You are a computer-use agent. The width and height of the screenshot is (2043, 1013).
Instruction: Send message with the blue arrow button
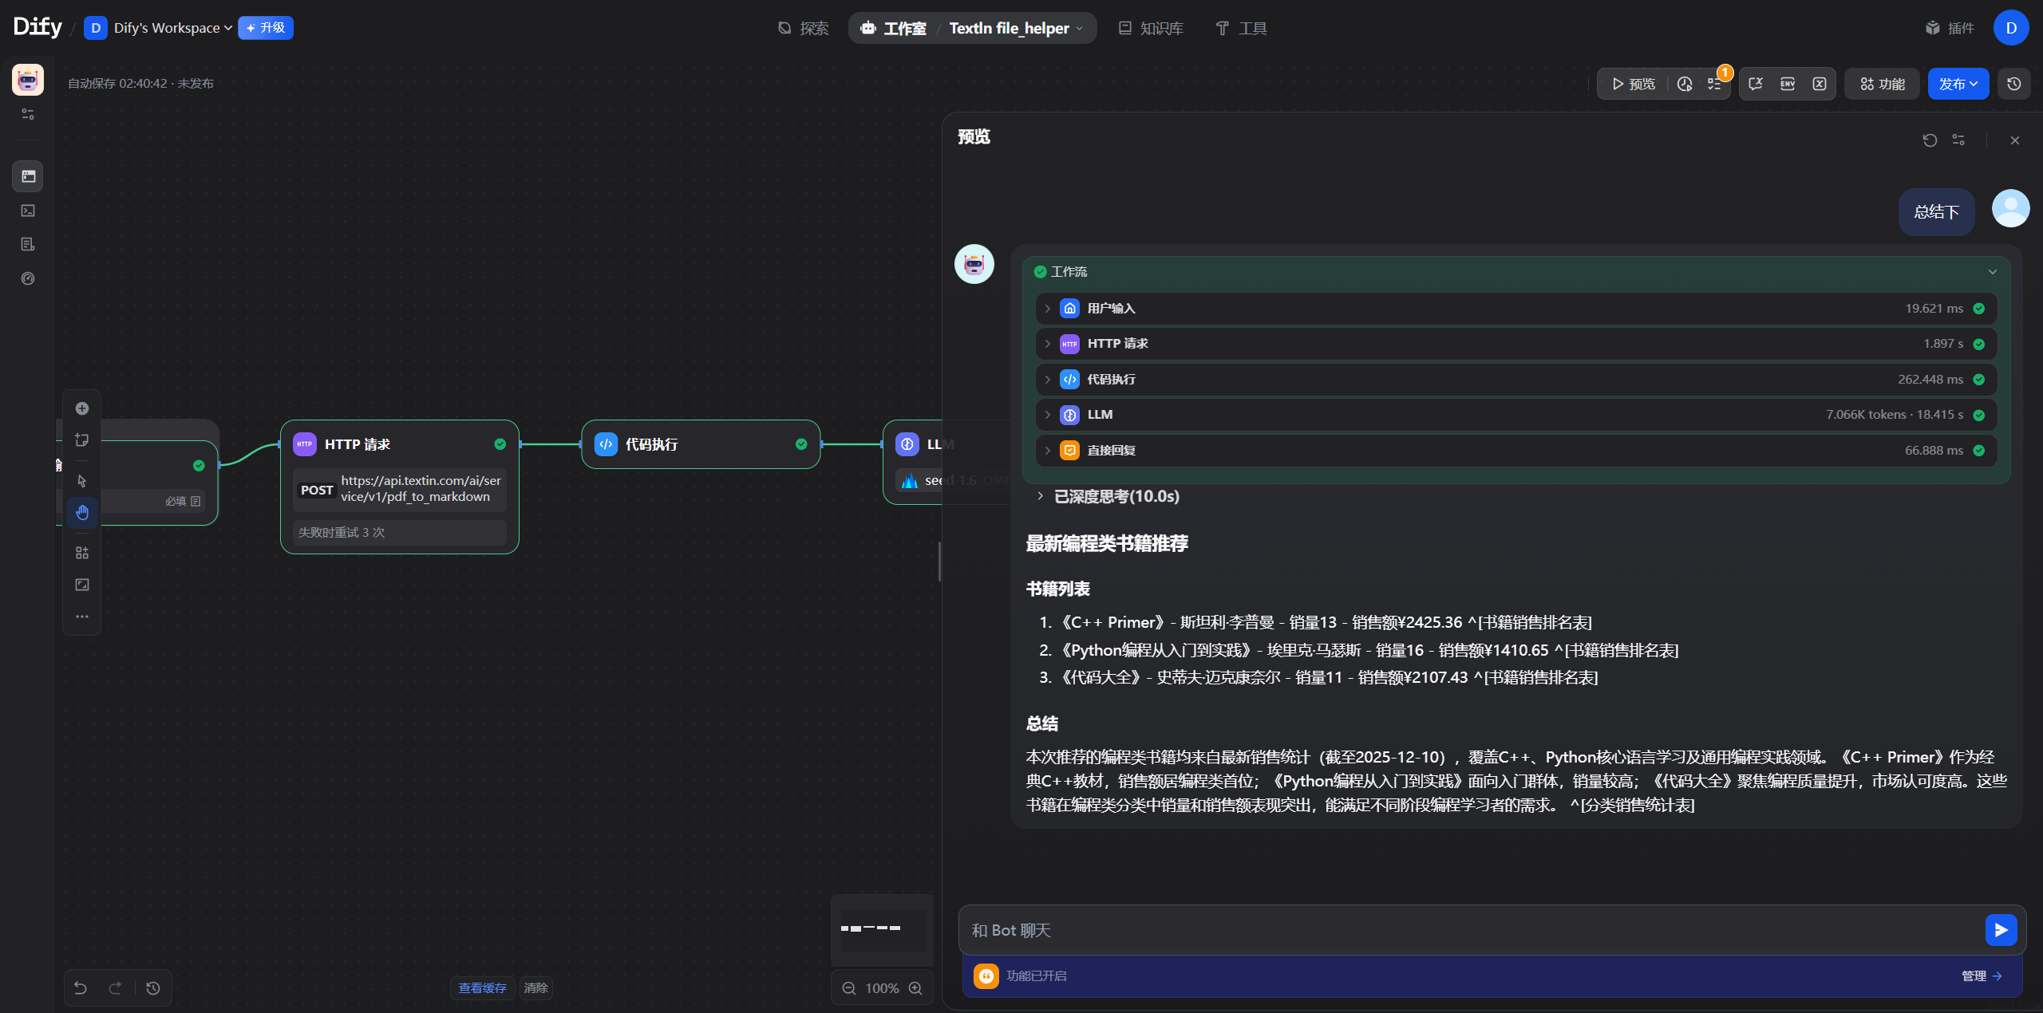tap(2000, 930)
